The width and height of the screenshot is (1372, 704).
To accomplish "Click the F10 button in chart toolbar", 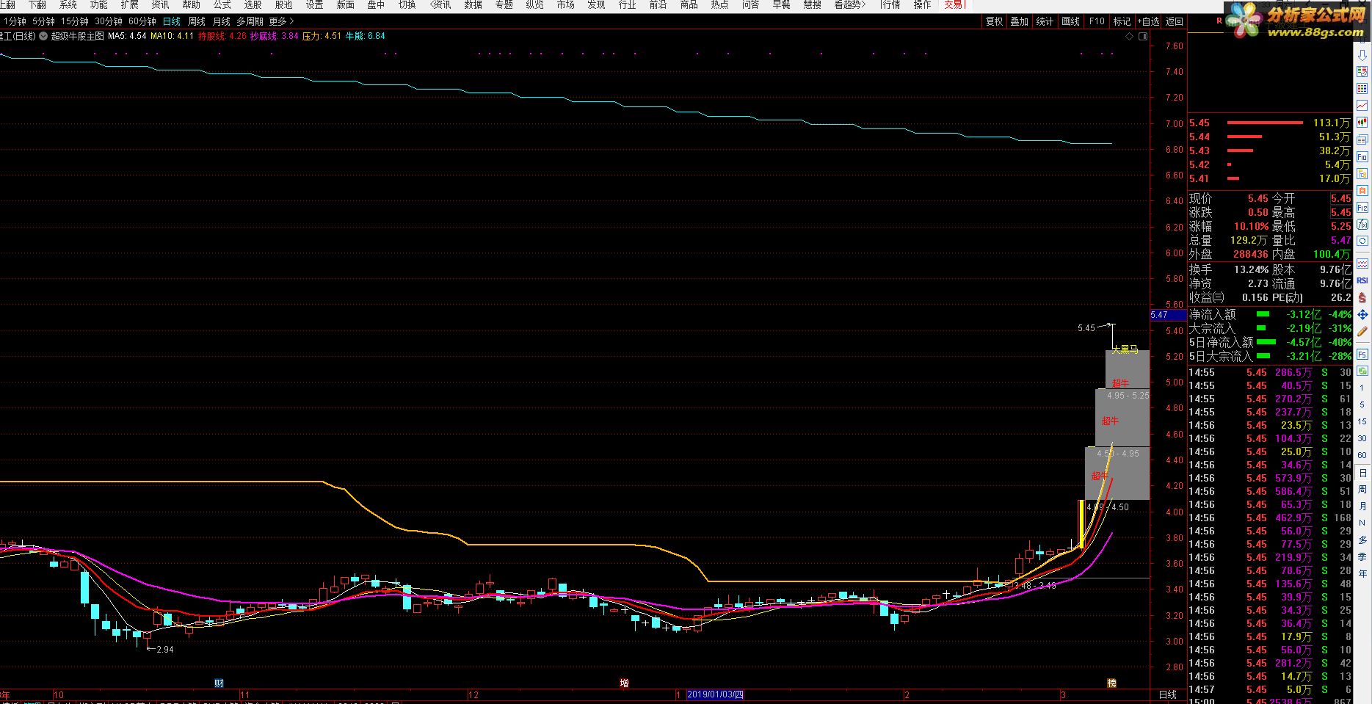I will [1097, 22].
